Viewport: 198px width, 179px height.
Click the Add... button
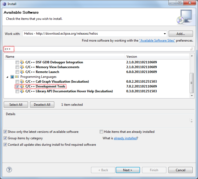[x=181, y=34]
